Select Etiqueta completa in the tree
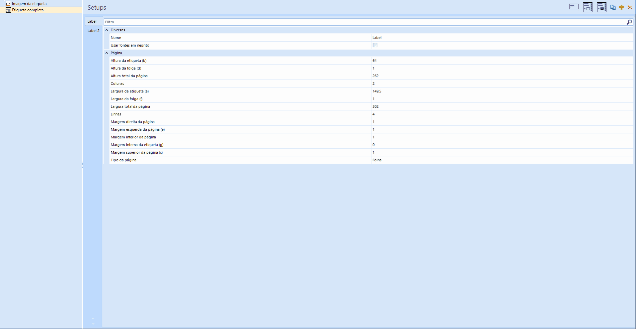Viewport: 636px width, 329px height. pos(28,10)
